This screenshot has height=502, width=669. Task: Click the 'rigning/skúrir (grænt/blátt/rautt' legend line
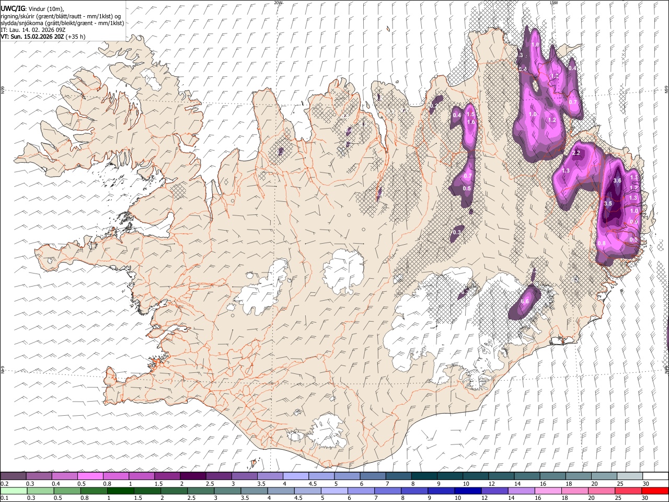(x=61, y=16)
